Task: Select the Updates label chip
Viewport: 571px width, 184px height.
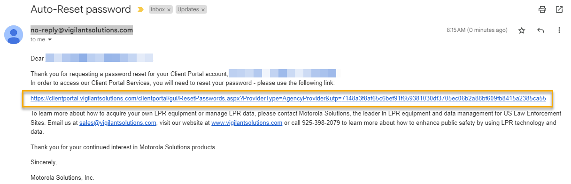Action: [x=188, y=9]
